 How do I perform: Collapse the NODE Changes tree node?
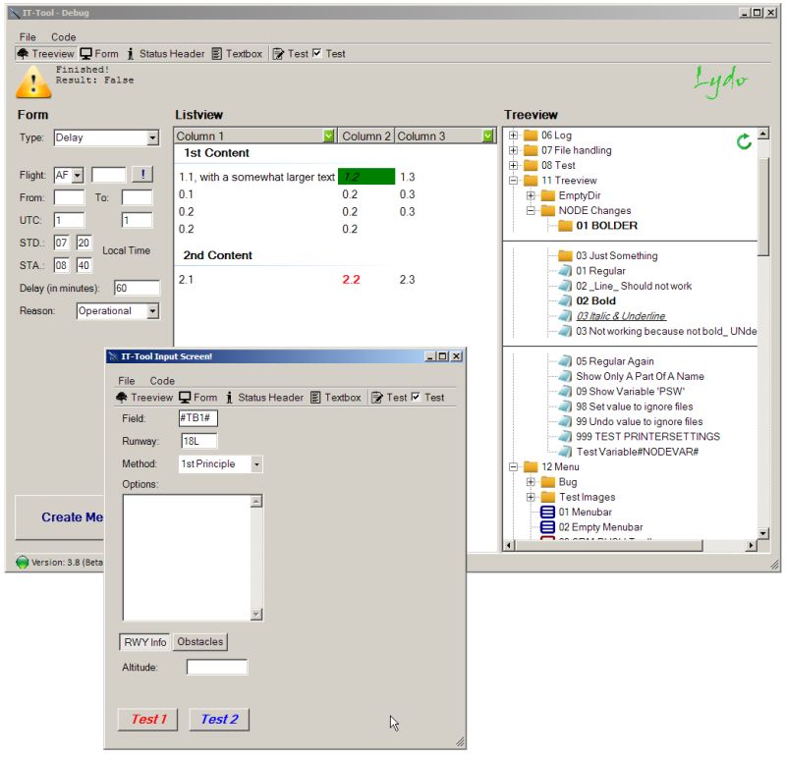pyautogui.click(x=531, y=210)
